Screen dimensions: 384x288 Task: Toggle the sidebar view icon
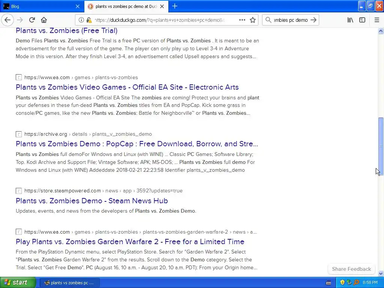point(362,20)
